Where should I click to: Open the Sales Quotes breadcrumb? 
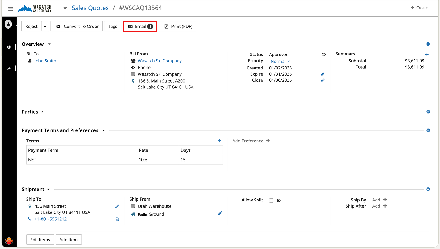90,8
